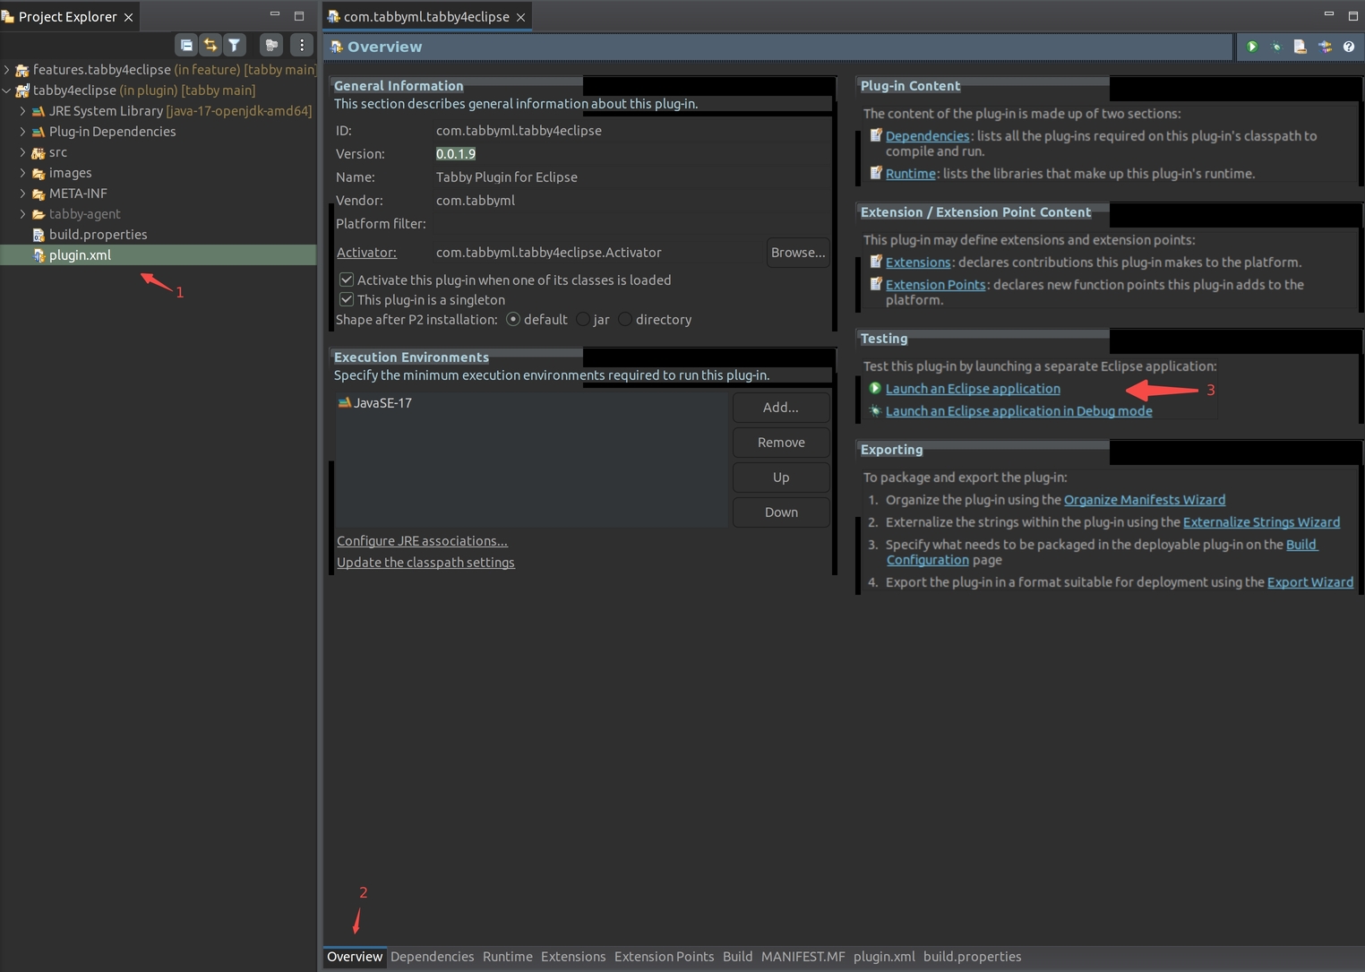The image size is (1365, 972).
Task: Click the Name field Tabby Plugin for Eclipse
Action: coord(631,177)
